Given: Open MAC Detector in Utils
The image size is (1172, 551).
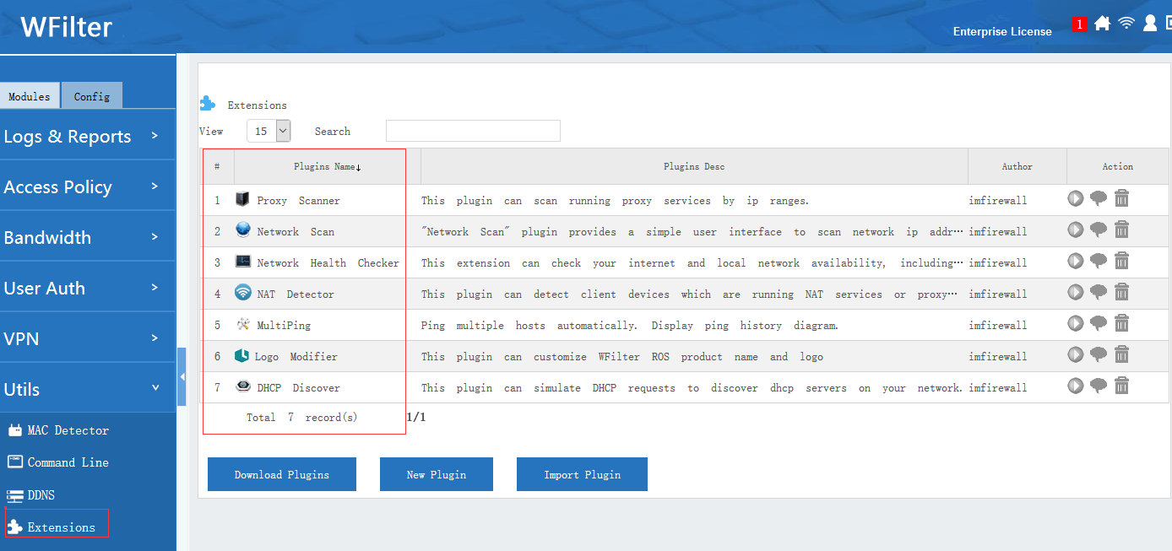Looking at the screenshot, I should point(58,430).
